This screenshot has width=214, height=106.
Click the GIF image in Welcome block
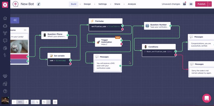point(19,46)
